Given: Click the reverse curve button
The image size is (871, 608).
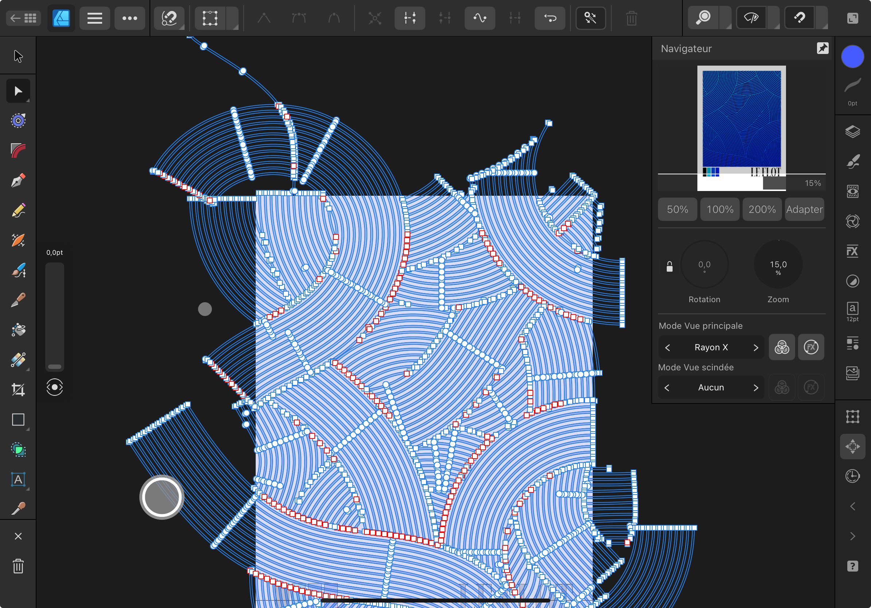Looking at the screenshot, I should 550,18.
